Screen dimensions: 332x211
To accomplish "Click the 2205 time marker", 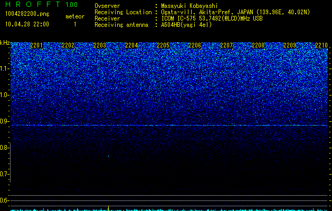I will coord(163,45).
